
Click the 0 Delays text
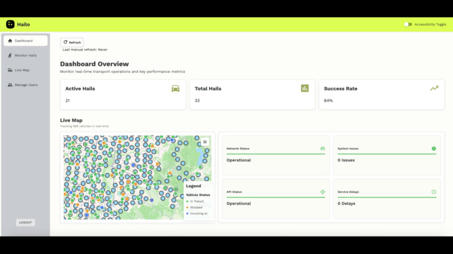(x=347, y=203)
